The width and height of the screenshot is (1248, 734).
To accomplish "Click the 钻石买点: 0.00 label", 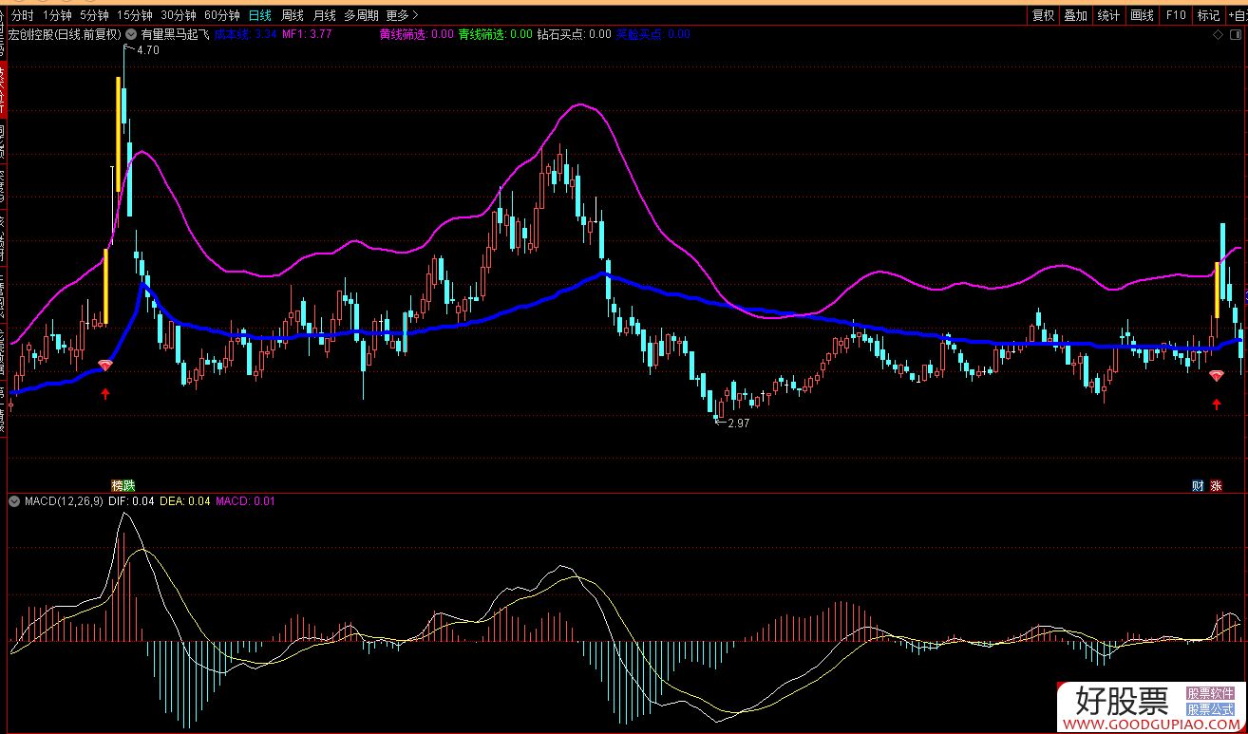I will click(574, 34).
